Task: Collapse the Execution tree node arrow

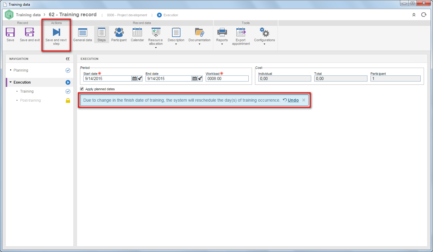Action: coord(11,82)
